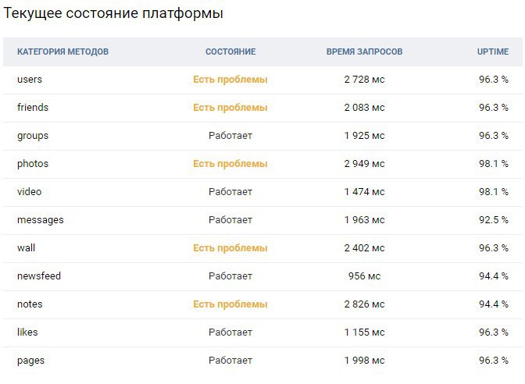This screenshot has width=525, height=384.
Task: Click the wall category name
Action: point(26,248)
